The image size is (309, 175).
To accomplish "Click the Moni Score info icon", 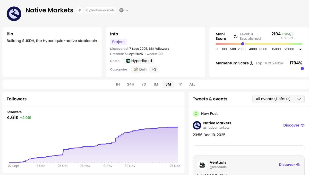I will pos(236,36).
